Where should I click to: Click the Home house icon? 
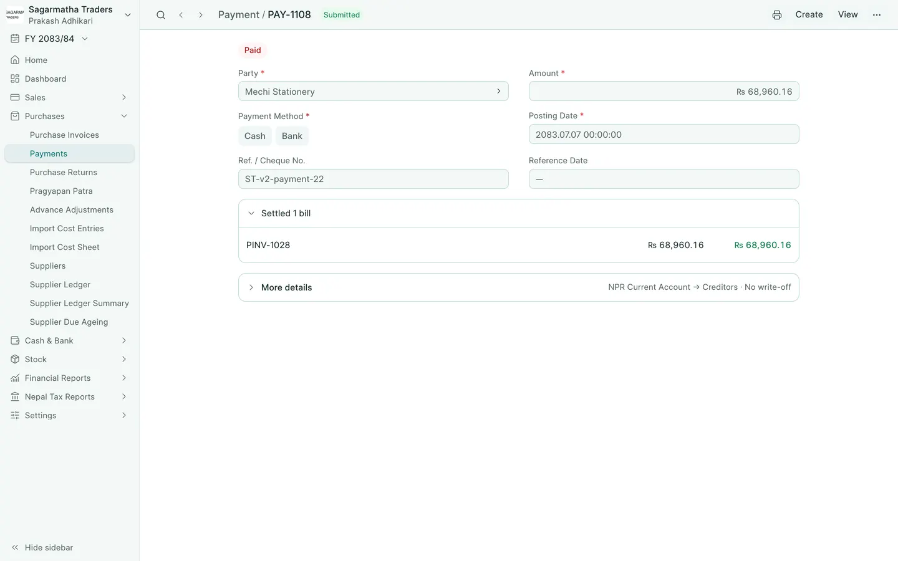(x=15, y=60)
